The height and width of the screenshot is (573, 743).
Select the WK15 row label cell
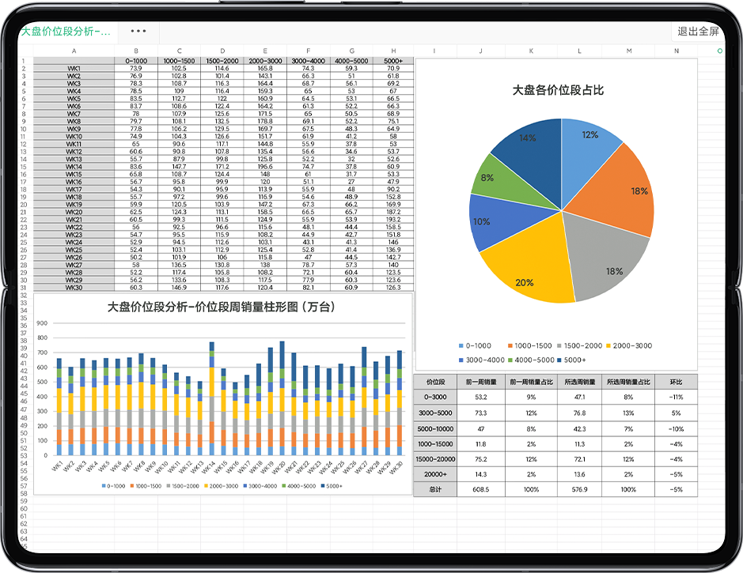[74, 174]
